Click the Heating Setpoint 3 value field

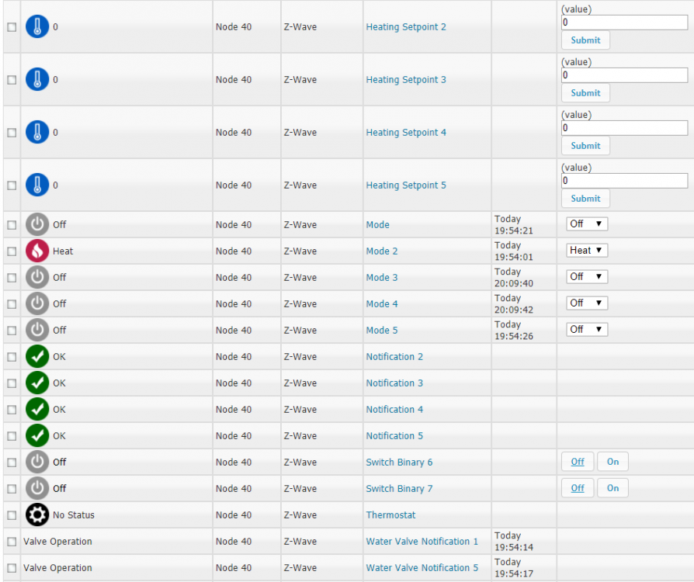tap(624, 75)
